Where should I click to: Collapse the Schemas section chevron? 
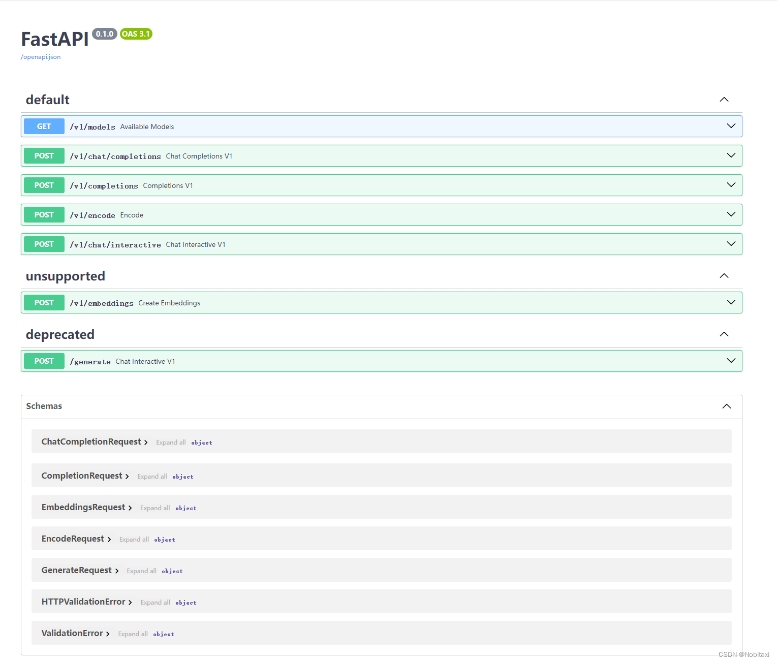(727, 406)
